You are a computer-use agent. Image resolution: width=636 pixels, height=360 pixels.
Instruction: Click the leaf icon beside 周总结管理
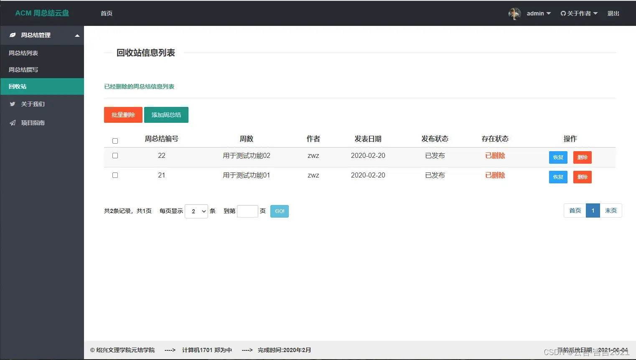[12, 35]
